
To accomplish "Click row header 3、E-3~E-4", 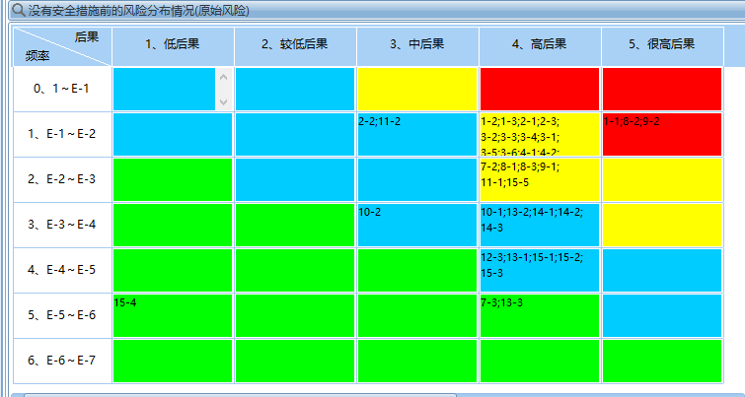I will click(x=62, y=225).
